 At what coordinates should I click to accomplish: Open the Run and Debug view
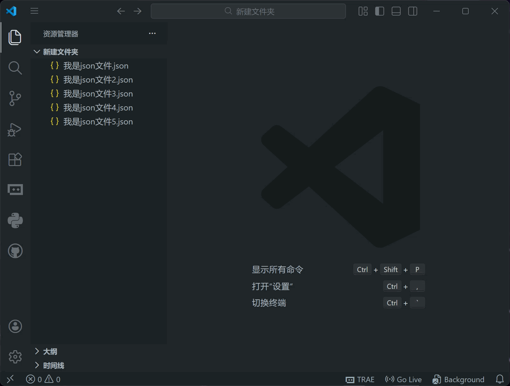pos(15,129)
